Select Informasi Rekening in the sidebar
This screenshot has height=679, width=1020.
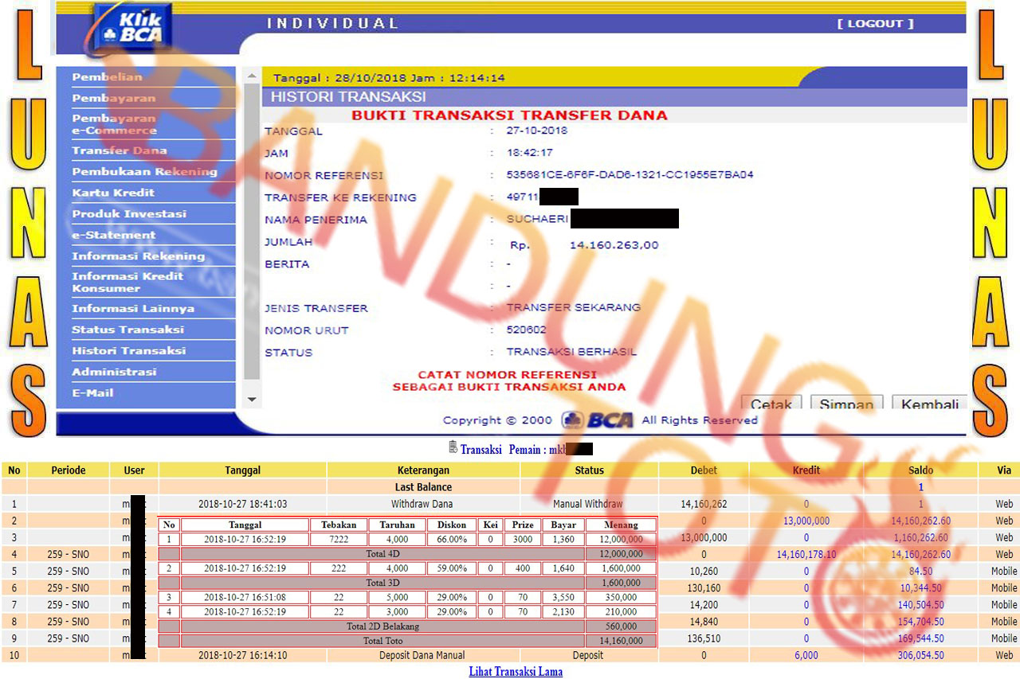pos(138,256)
